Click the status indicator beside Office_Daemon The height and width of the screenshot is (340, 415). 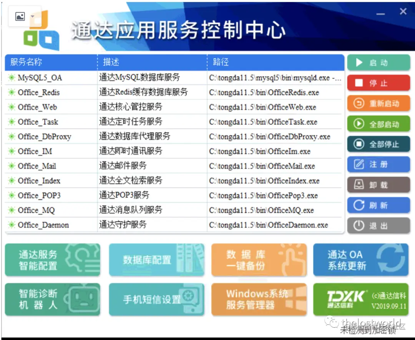(x=10, y=225)
